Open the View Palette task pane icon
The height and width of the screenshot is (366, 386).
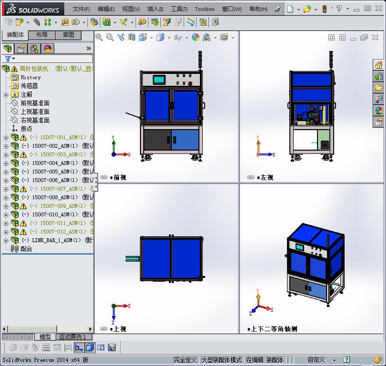pos(379,99)
